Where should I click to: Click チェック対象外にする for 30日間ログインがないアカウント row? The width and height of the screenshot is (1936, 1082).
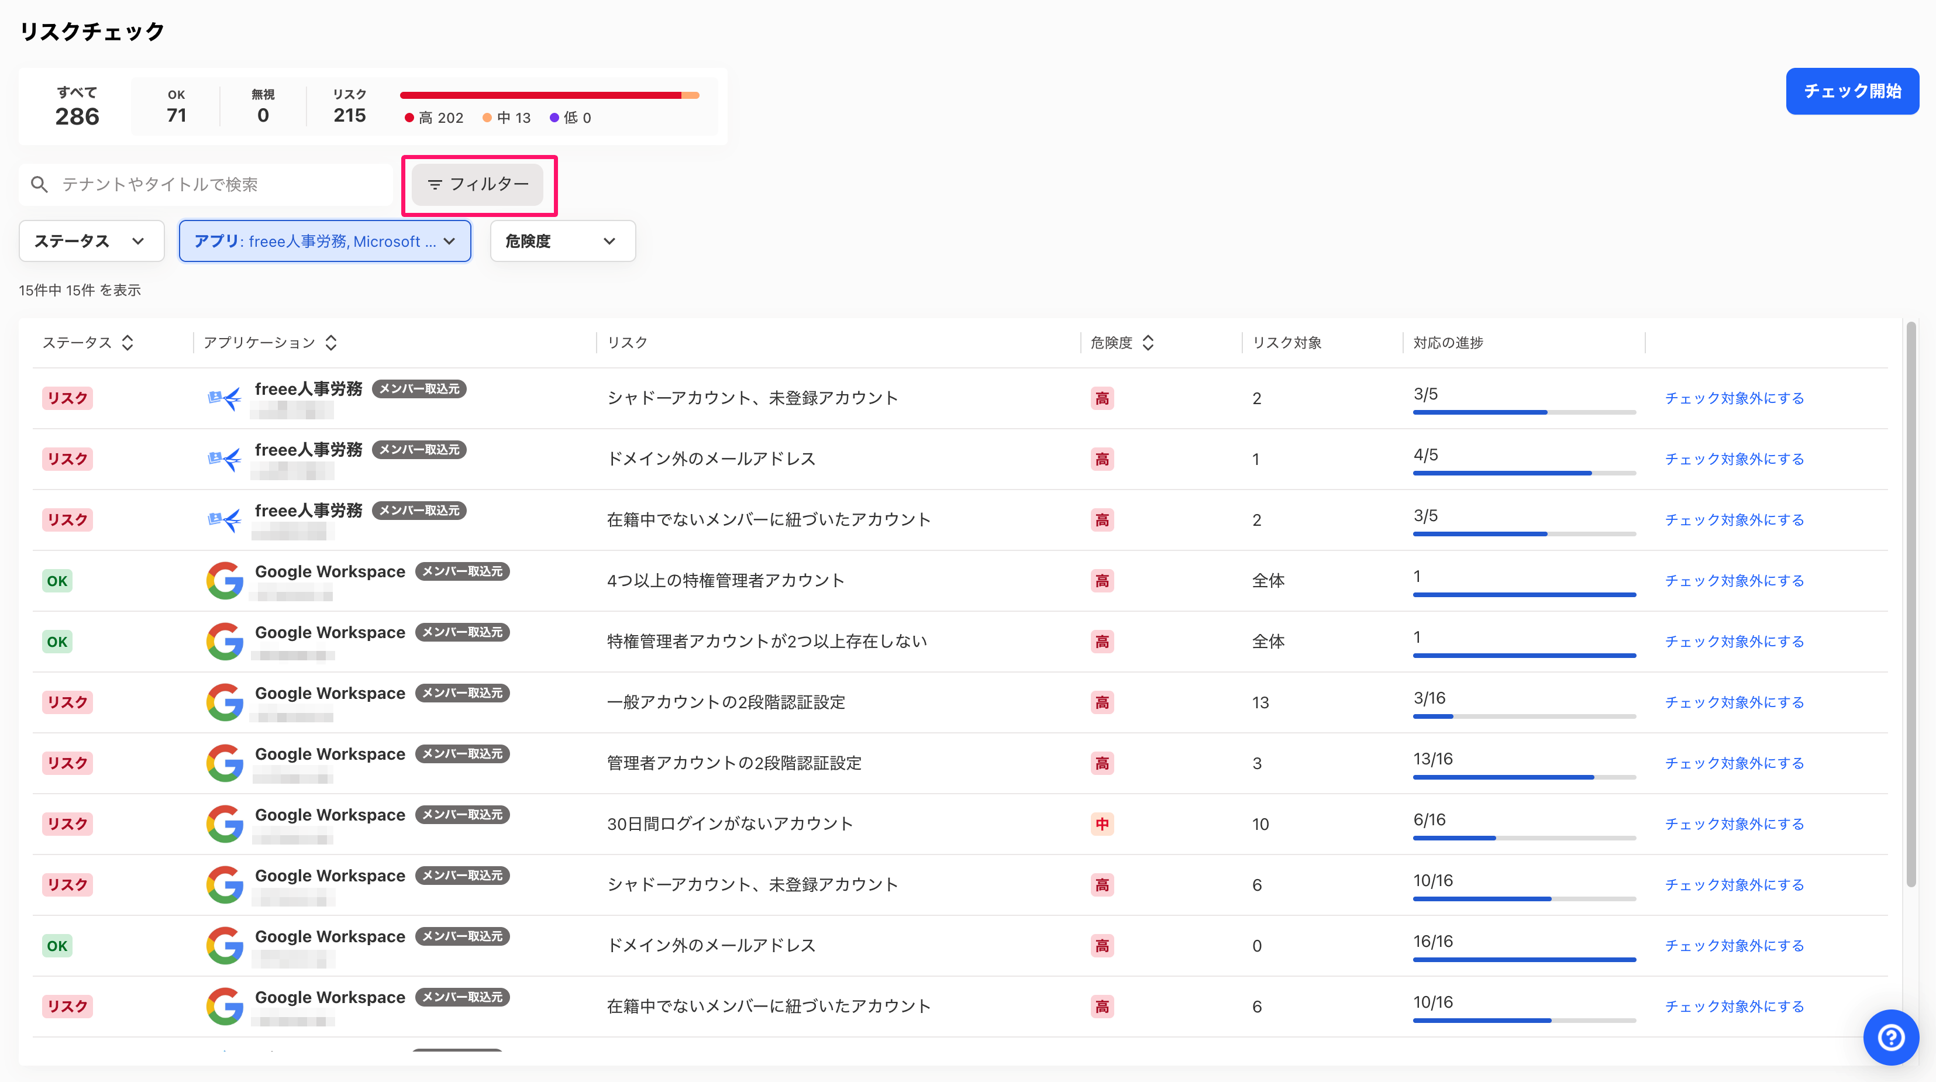click(1735, 824)
